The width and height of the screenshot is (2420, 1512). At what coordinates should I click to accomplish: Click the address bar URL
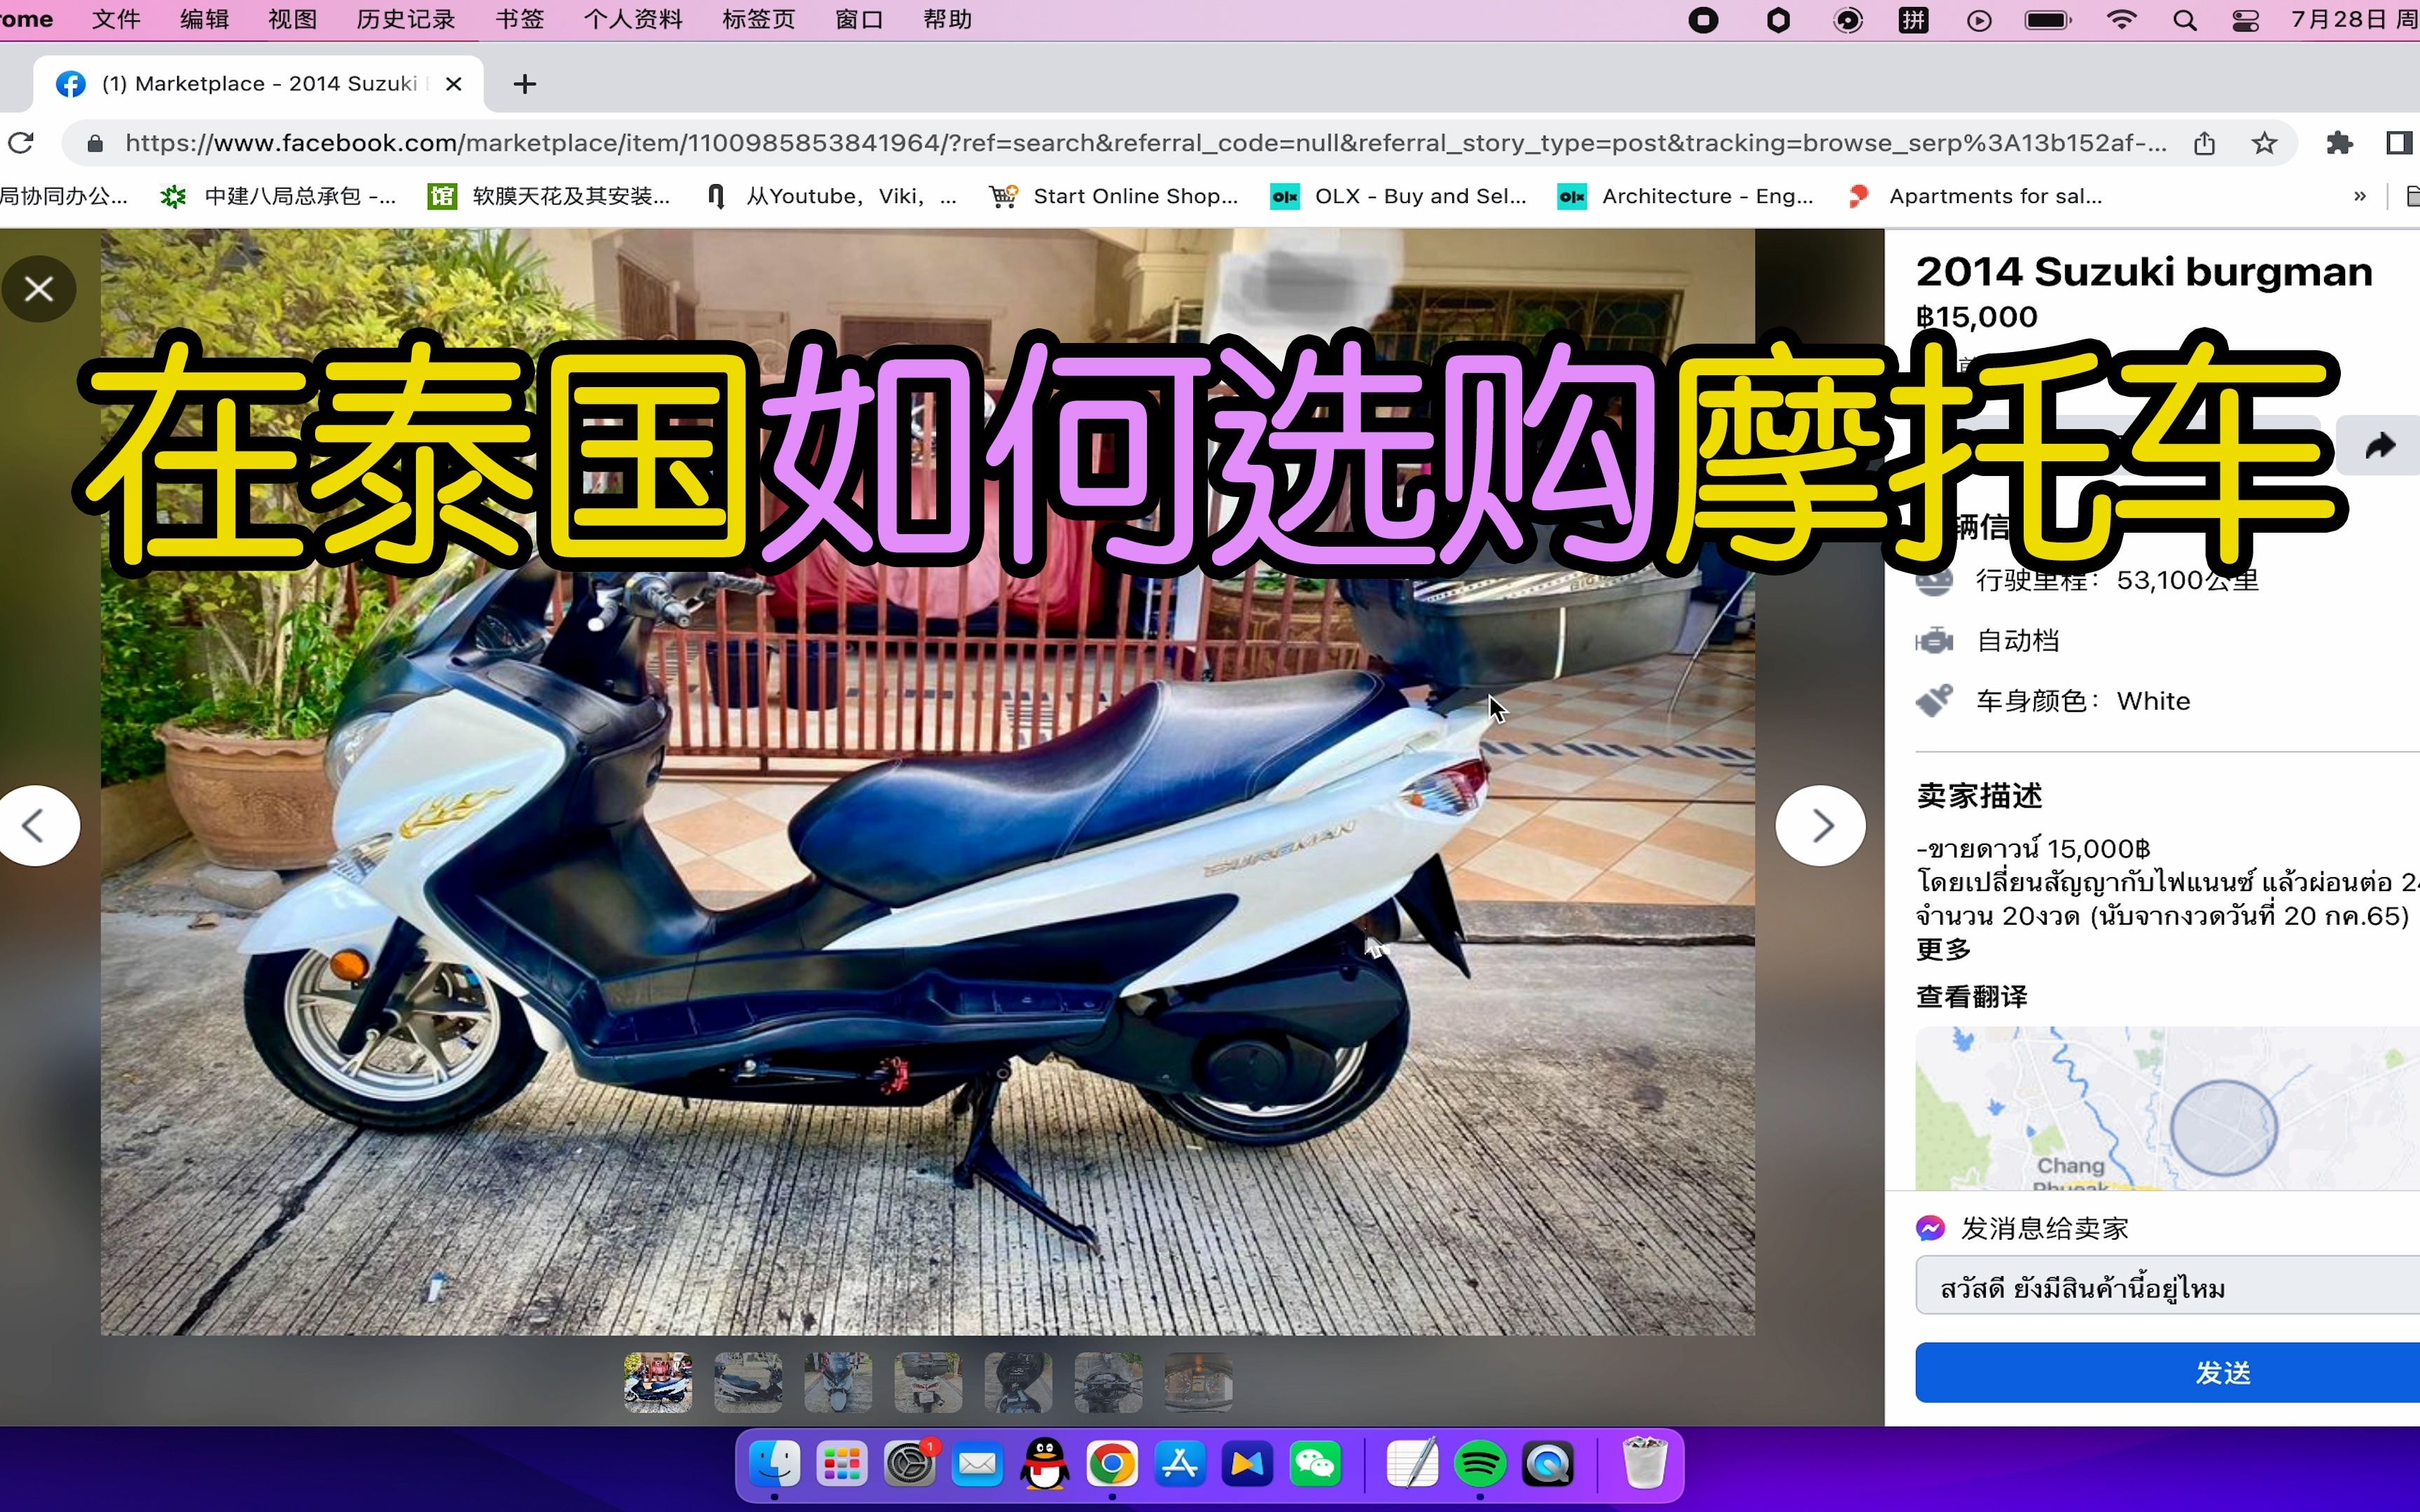[x=1145, y=143]
